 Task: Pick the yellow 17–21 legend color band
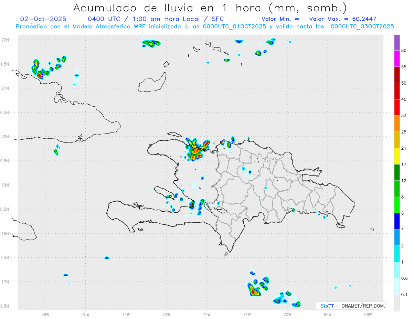coord(397,156)
